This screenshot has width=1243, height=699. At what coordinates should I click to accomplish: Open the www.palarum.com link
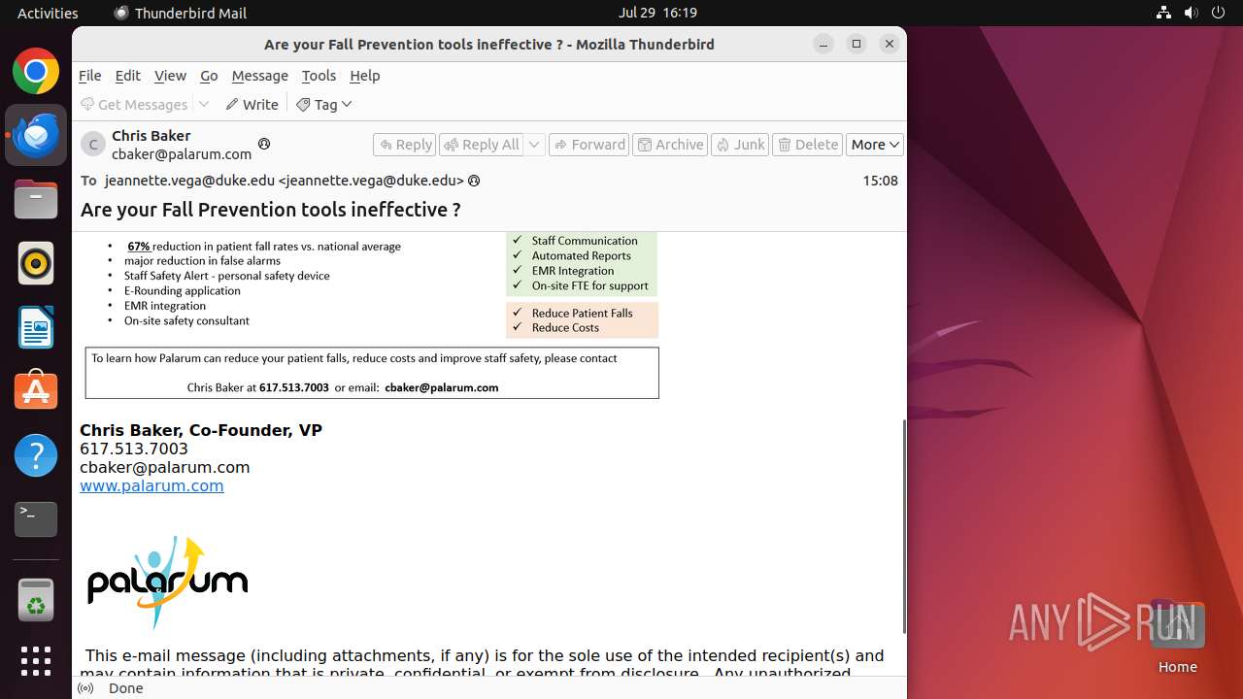151,485
